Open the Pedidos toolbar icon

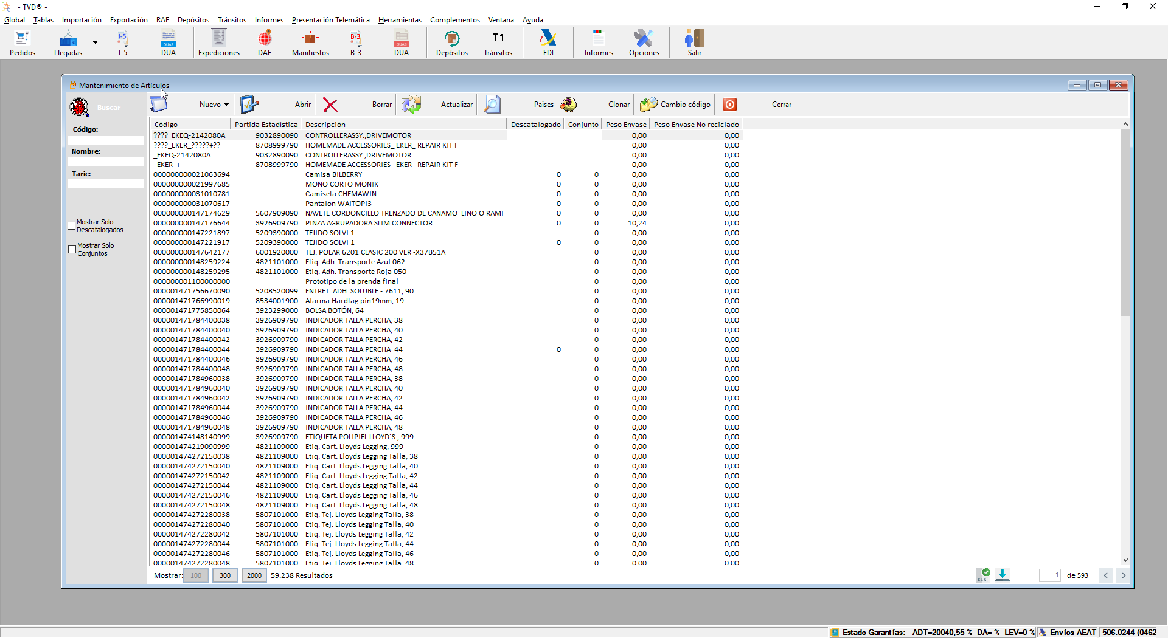click(x=23, y=43)
